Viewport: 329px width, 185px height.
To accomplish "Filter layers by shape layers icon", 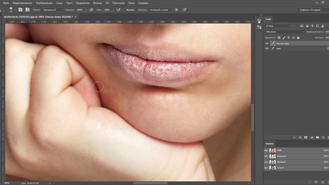I will pos(317,26).
